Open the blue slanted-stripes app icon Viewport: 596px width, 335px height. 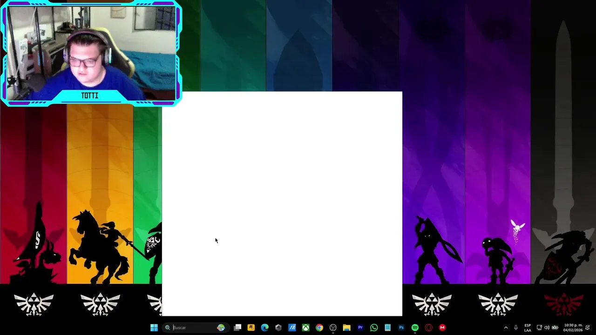pos(292,328)
